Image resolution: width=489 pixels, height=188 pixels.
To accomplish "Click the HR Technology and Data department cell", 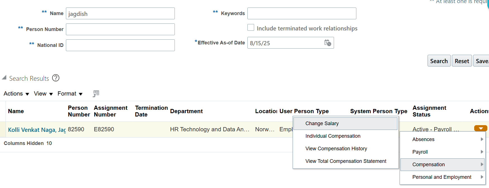I will (210, 129).
